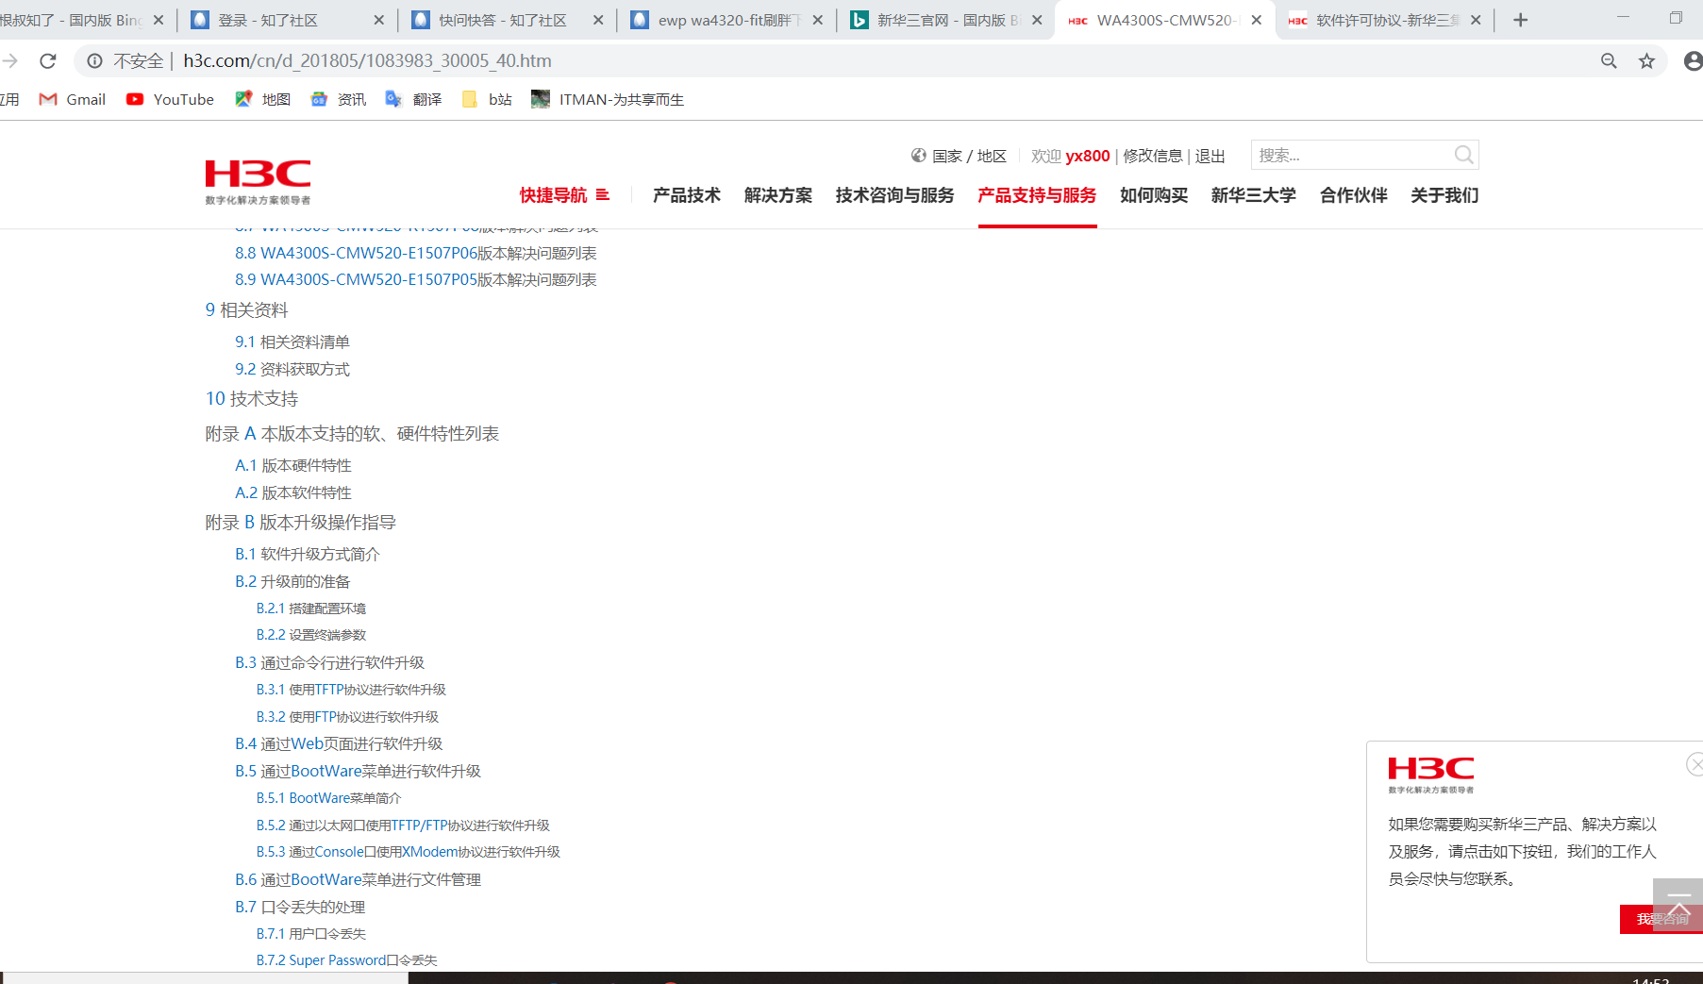Open B.2.1 搭建配置环境
This screenshot has height=984, width=1703.
311,609
